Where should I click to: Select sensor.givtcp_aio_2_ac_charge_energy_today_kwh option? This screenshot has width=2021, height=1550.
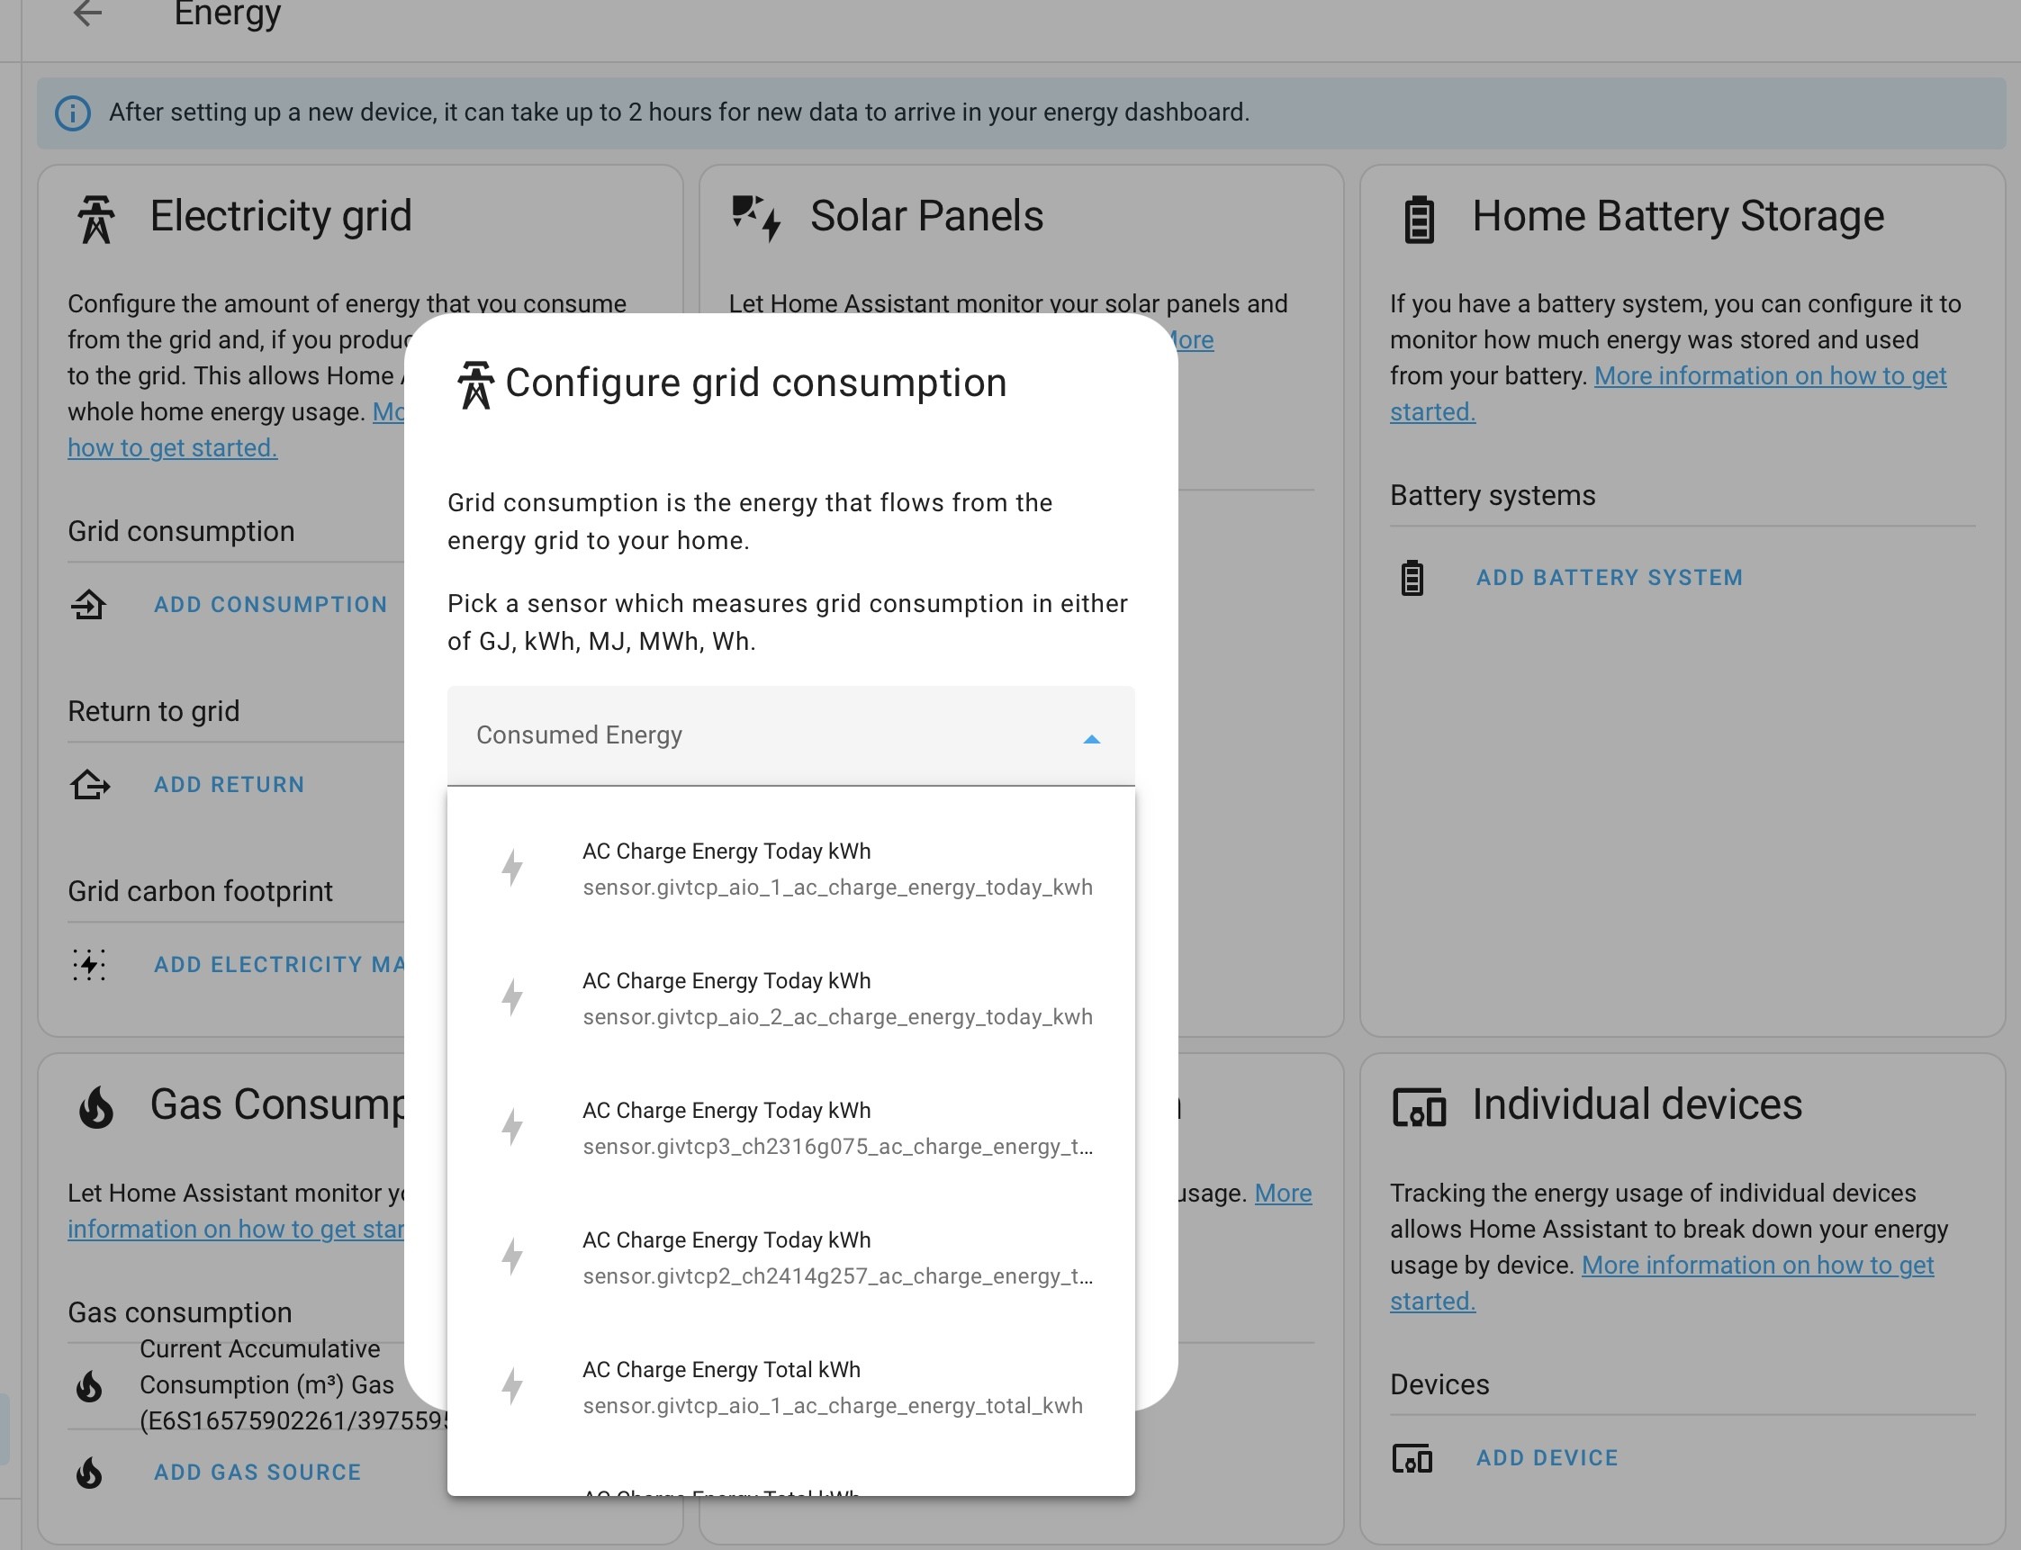(x=791, y=998)
